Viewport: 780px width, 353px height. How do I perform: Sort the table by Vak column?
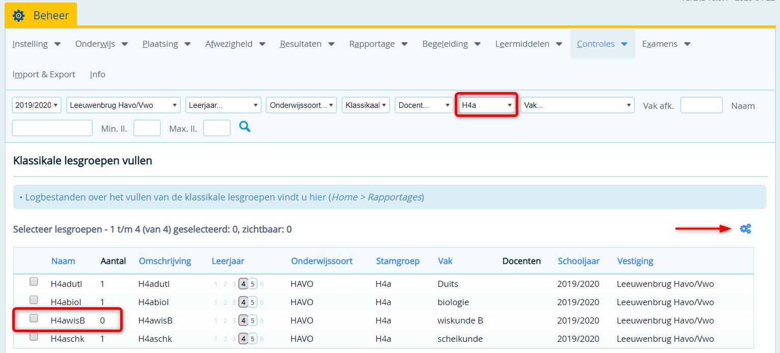445,261
